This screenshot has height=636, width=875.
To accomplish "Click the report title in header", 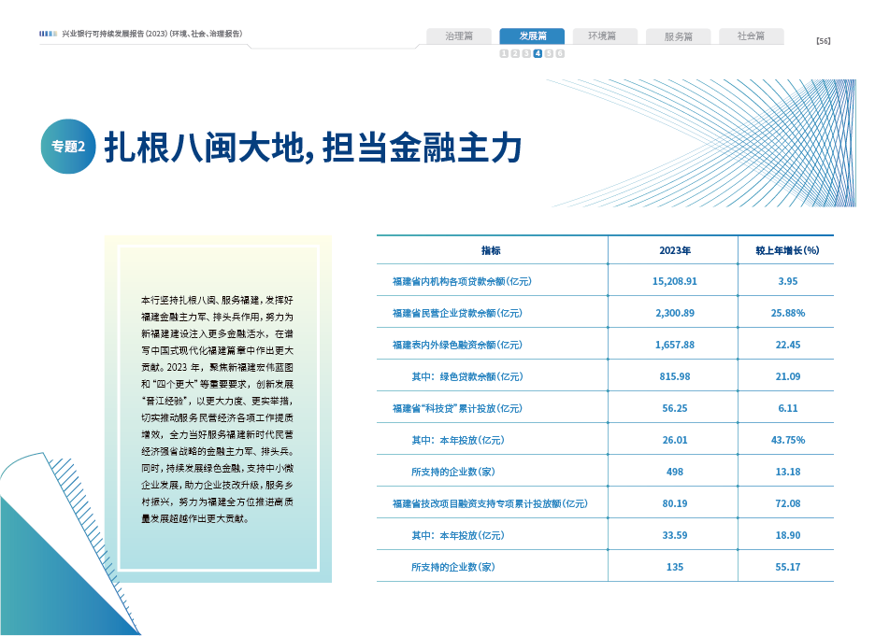I will coord(152,34).
